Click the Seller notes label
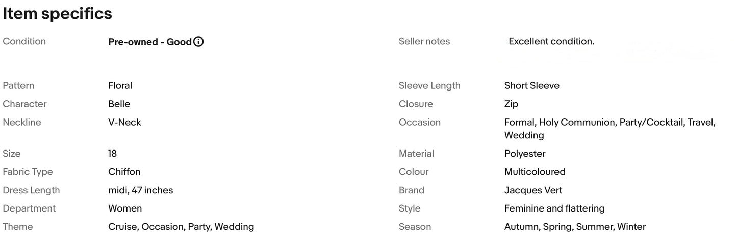737x240 pixels. (x=424, y=41)
